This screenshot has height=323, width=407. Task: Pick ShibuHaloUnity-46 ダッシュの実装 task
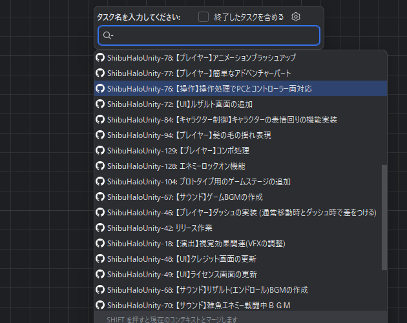pyautogui.click(x=240, y=212)
